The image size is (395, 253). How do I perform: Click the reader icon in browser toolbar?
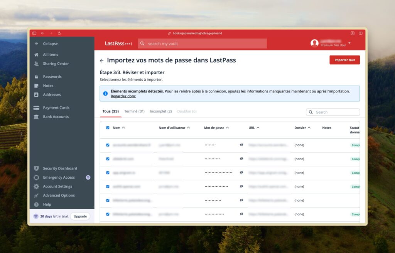point(353,33)
